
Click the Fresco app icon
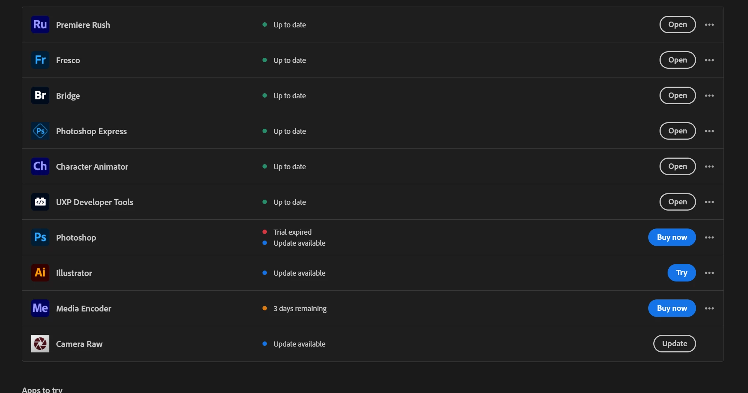[x=40, y=60]
